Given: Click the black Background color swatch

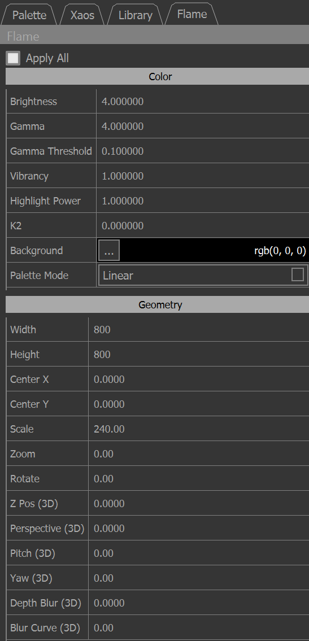Looking at the screenshot, I should coord(215,251).
